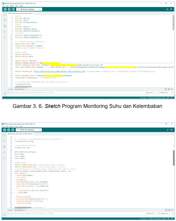Viewport: 176px width, 221px height.
Task: Click Verify icon in the top Arduino window
Action: (5, 9)
